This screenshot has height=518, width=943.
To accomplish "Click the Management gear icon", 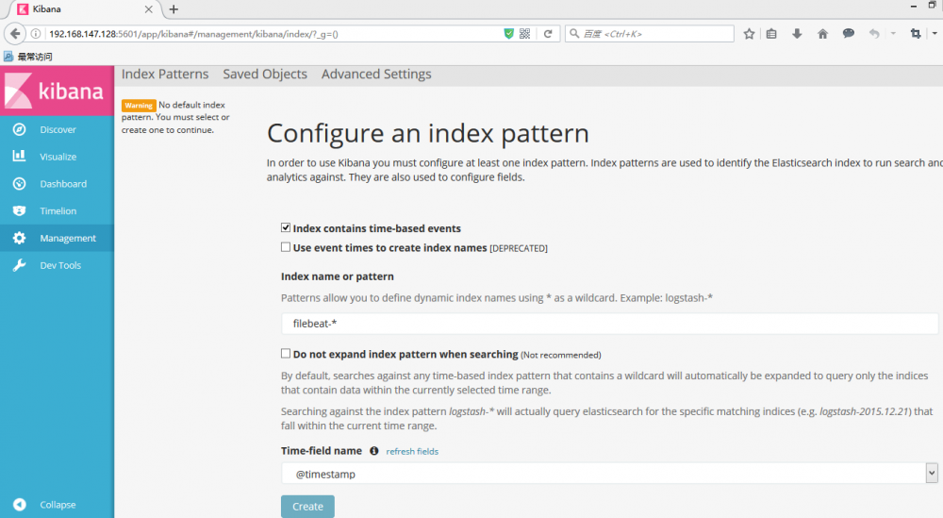I will pyautogui.click(x=19, y=239).
